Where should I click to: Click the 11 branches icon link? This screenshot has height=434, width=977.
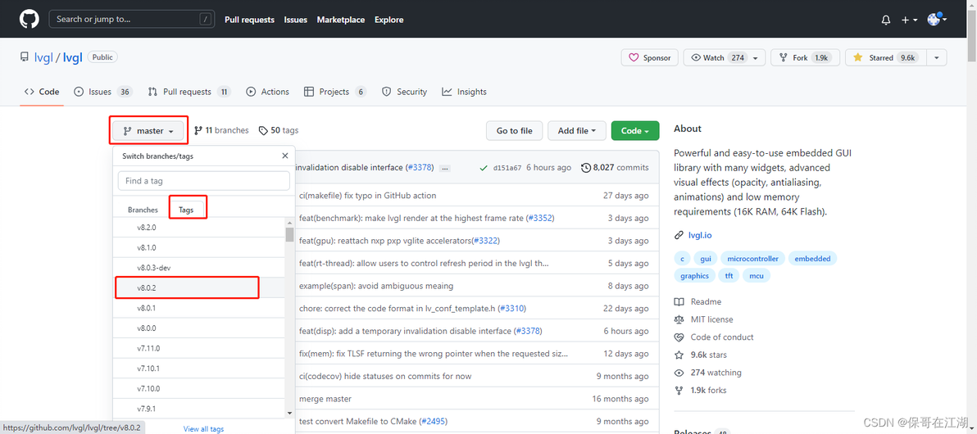pos(198,131)
